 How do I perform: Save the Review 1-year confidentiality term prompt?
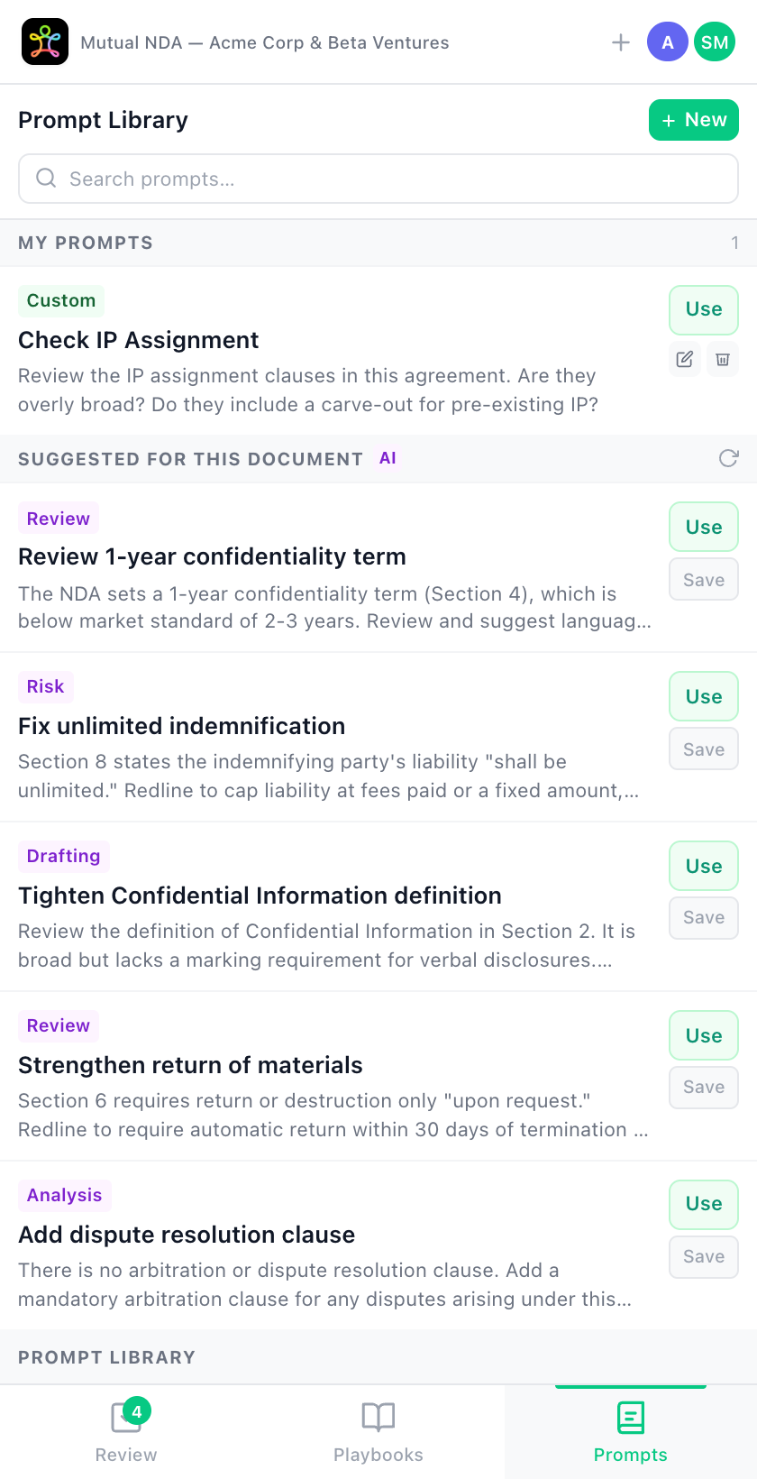(704, 580)
